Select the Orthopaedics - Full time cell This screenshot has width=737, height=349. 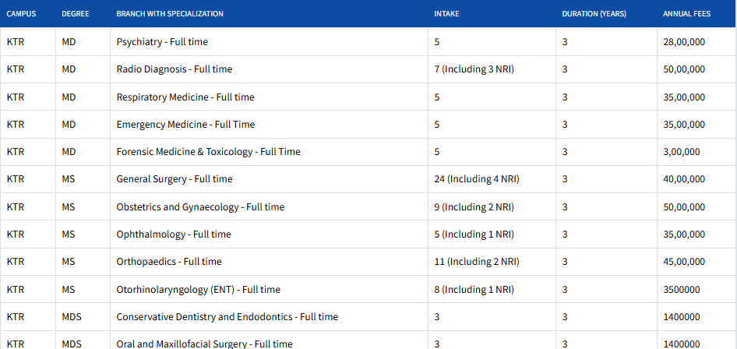click(x=169, y=262)
